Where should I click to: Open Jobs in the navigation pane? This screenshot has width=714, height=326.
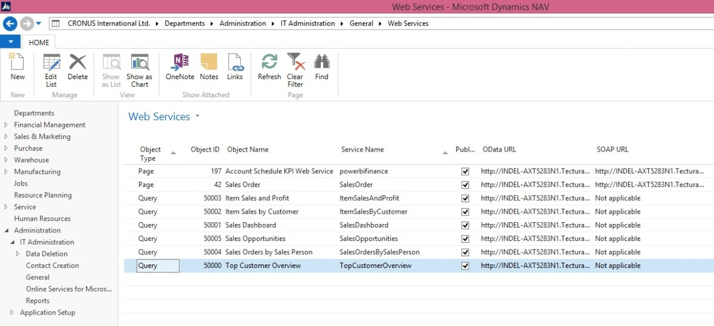[21, 184]
